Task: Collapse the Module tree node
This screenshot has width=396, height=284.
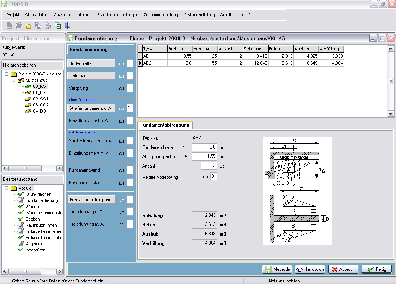Action: pos(7,188)
